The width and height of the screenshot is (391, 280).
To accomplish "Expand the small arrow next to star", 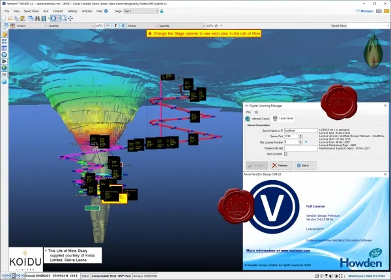I will (221, 25).
